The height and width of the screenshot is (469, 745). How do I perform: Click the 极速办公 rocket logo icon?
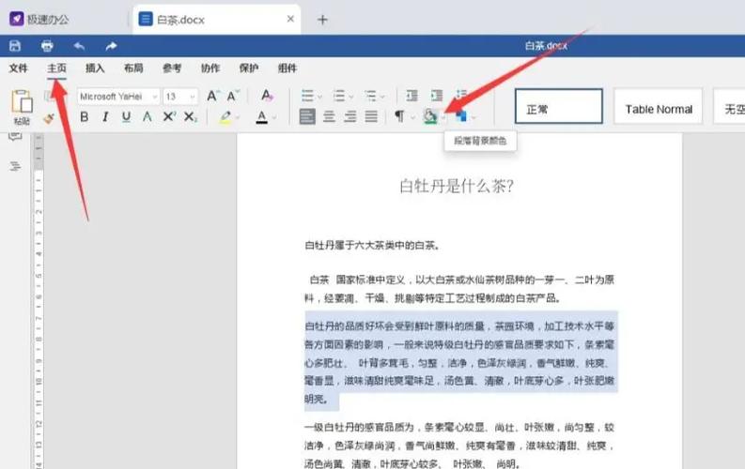(x=17, y=19)
